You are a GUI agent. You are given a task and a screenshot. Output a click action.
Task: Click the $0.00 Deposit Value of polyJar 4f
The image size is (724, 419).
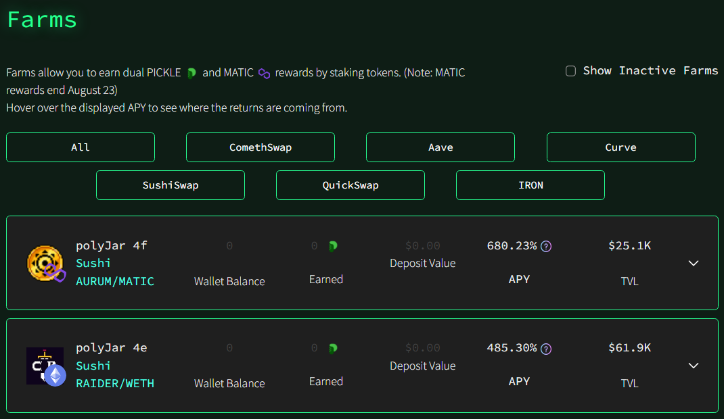point(422,246)
